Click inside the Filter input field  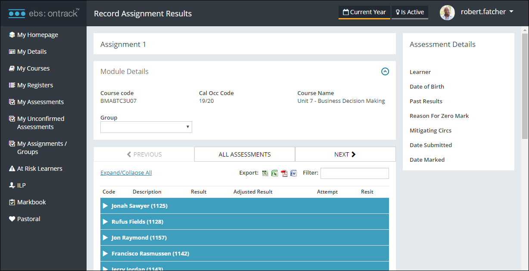point(355,173)
